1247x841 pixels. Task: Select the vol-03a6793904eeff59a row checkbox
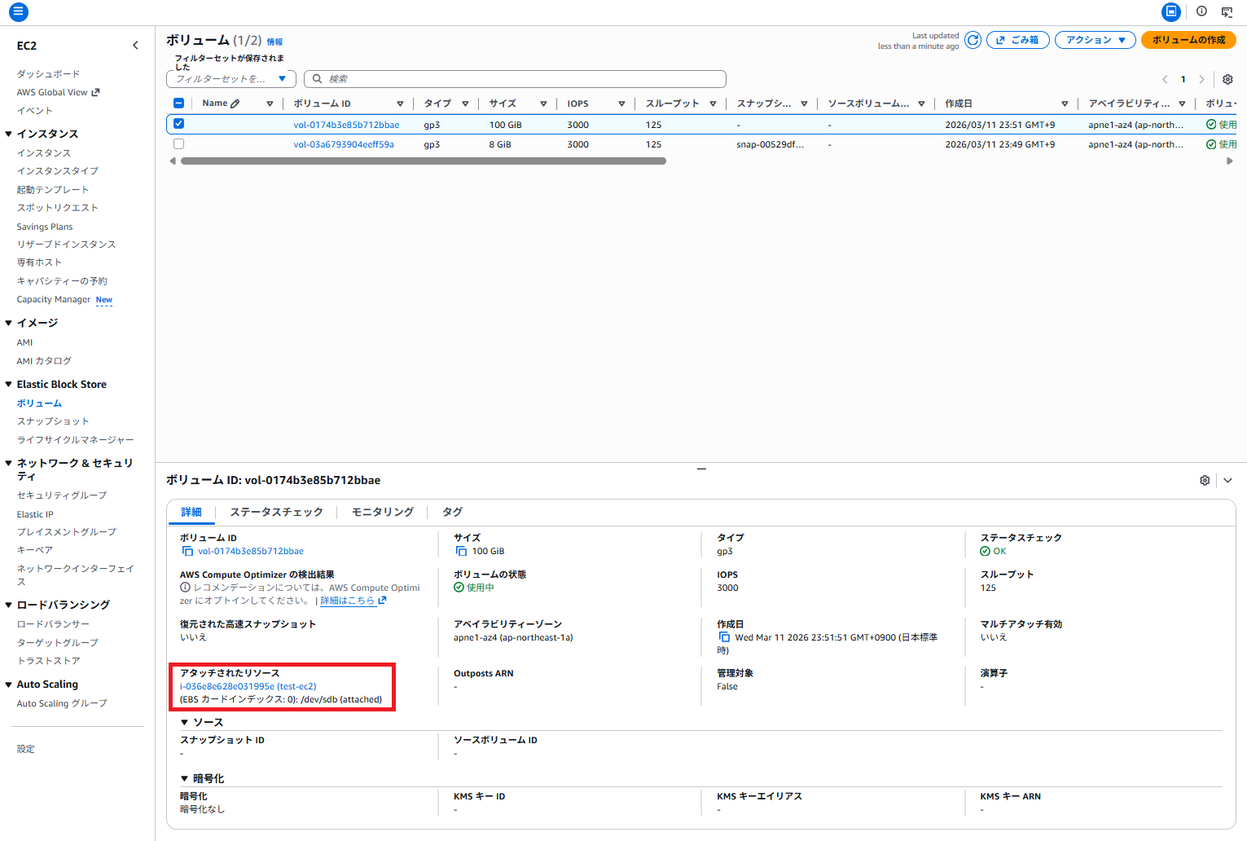[178, 144]
